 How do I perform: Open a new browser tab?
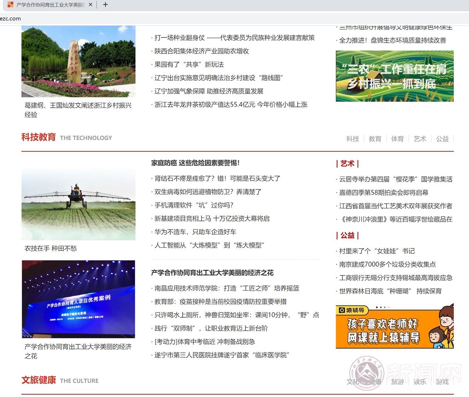tap(105, 5)
